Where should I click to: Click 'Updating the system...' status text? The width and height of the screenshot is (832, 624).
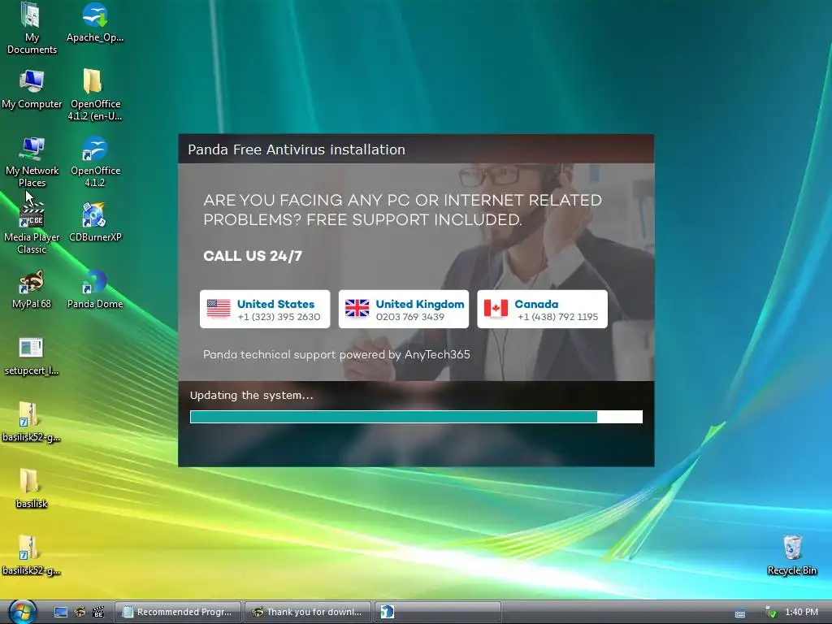coord(252,396)
